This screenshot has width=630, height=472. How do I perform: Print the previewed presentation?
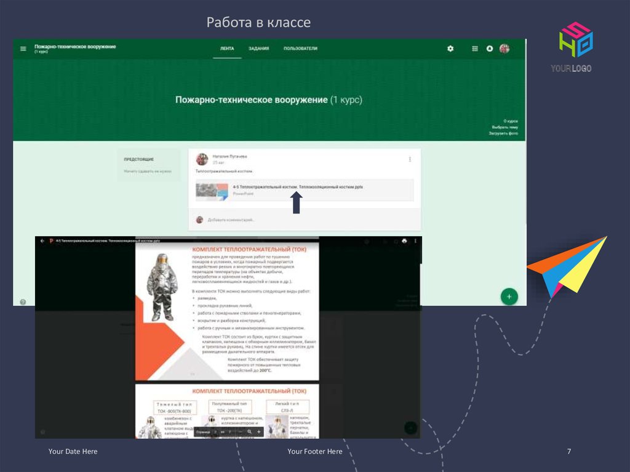tap(404, 241)
